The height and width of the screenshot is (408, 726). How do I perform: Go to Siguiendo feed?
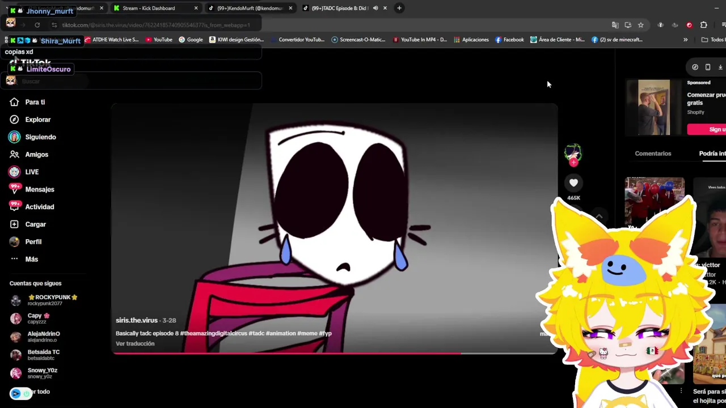(32, 137)
